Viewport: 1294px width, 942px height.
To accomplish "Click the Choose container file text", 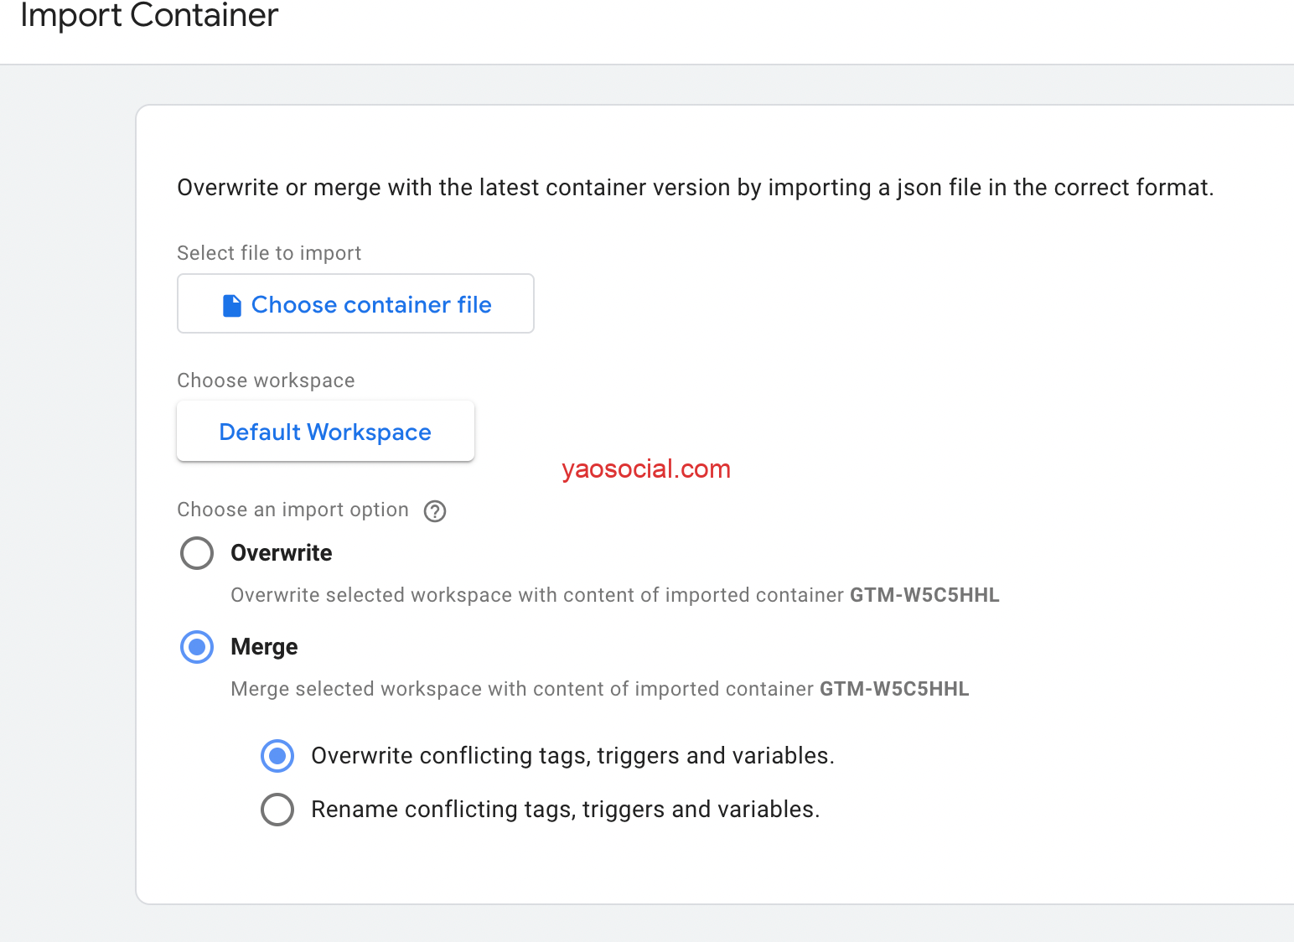I will (371, 305).
